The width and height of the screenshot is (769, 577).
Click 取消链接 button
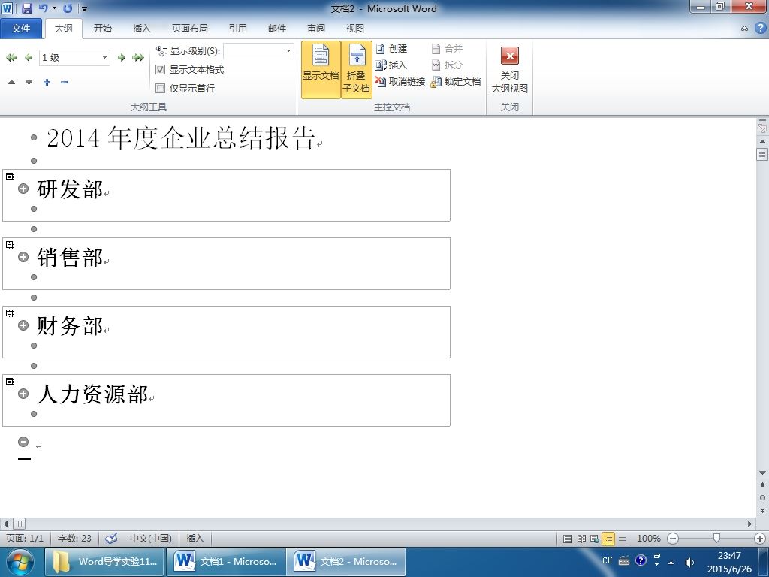click(400, 81)
